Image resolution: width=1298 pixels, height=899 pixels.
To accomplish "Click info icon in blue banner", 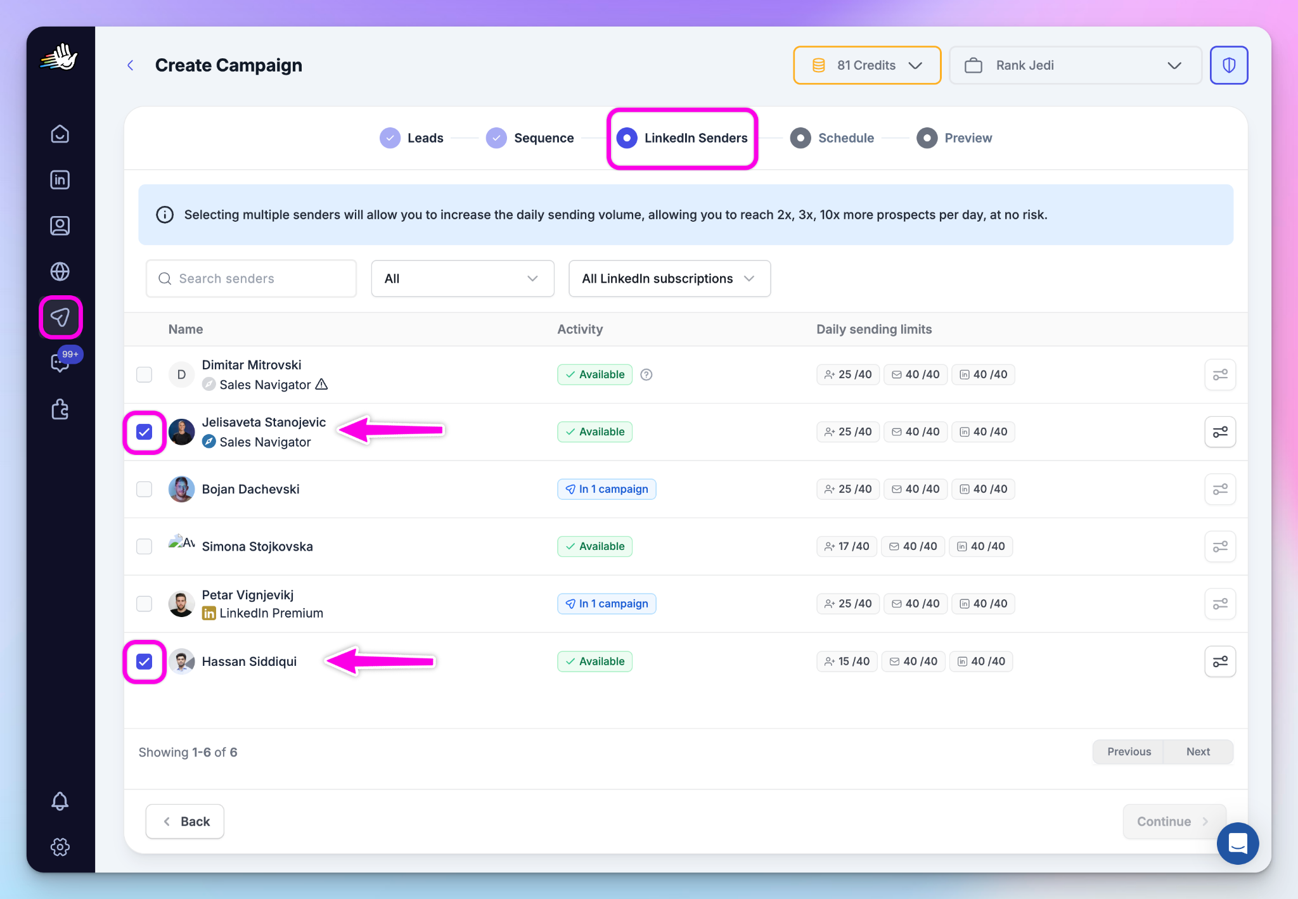I will tap(165, 215).
